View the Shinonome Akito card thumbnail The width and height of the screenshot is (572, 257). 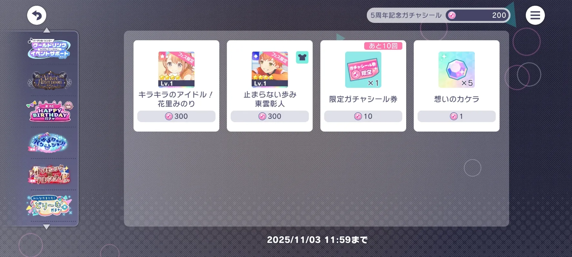(270, 70)
